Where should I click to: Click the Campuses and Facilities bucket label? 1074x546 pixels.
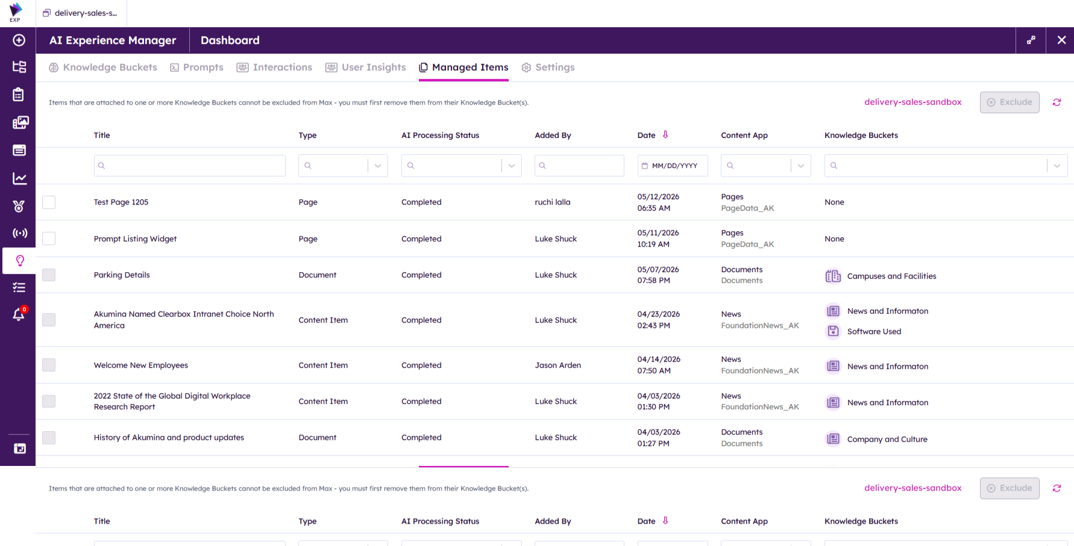coord(892,276)
